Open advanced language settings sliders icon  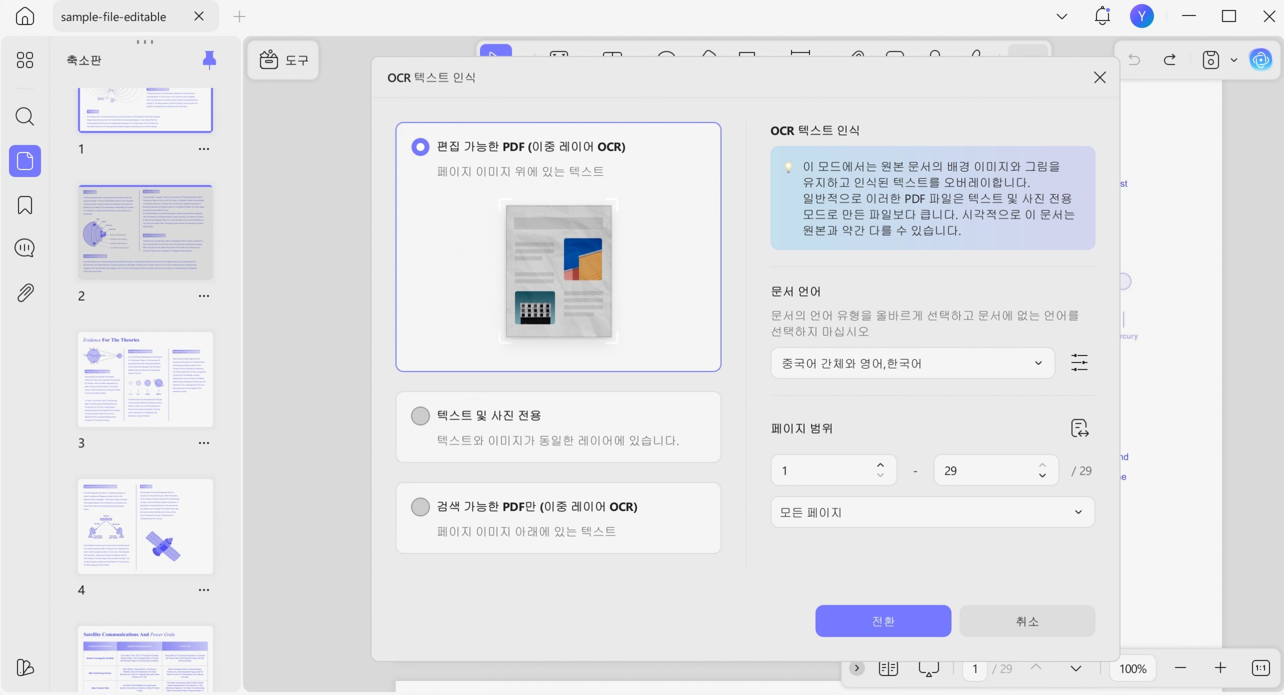coord(1079,363)
